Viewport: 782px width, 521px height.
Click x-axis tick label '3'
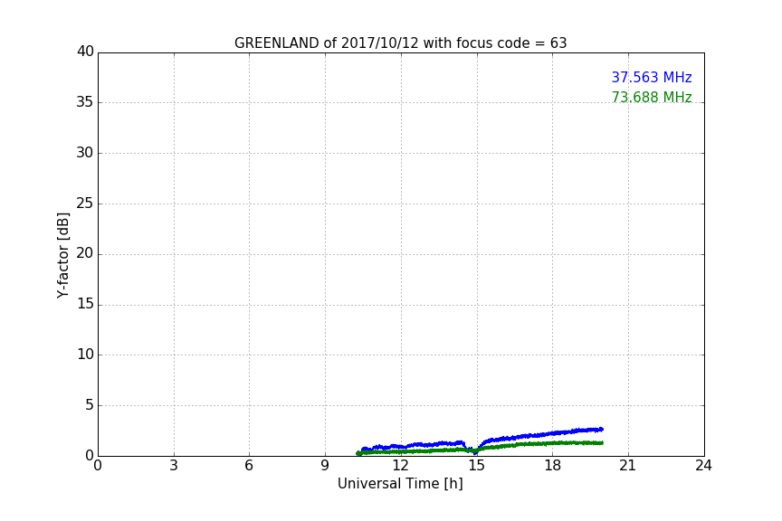pyautogui.click(x=174, y=466)
